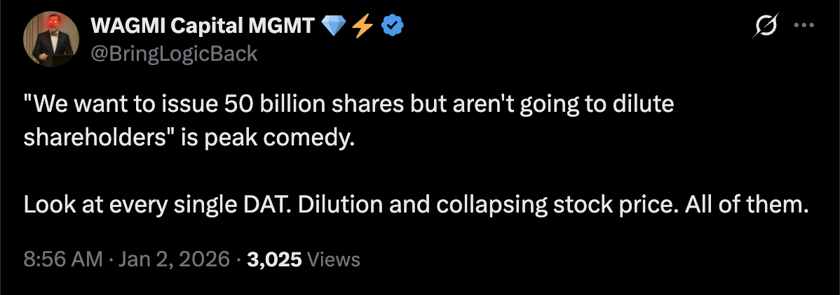Open the WAGMI Capital profile avatar

pyautogui.click(x=50, y=39)
